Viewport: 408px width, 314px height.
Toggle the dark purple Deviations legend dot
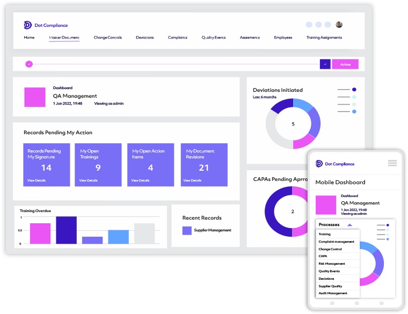[354, 90]
